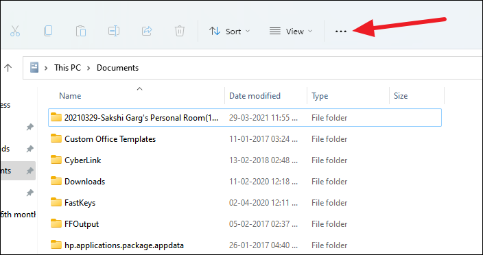This screenshot has width=483, height=255.
Task: Click the Cut scissors icon
Action: (15, 31)
